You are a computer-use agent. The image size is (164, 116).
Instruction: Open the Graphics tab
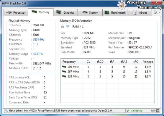tap(65, 13)
